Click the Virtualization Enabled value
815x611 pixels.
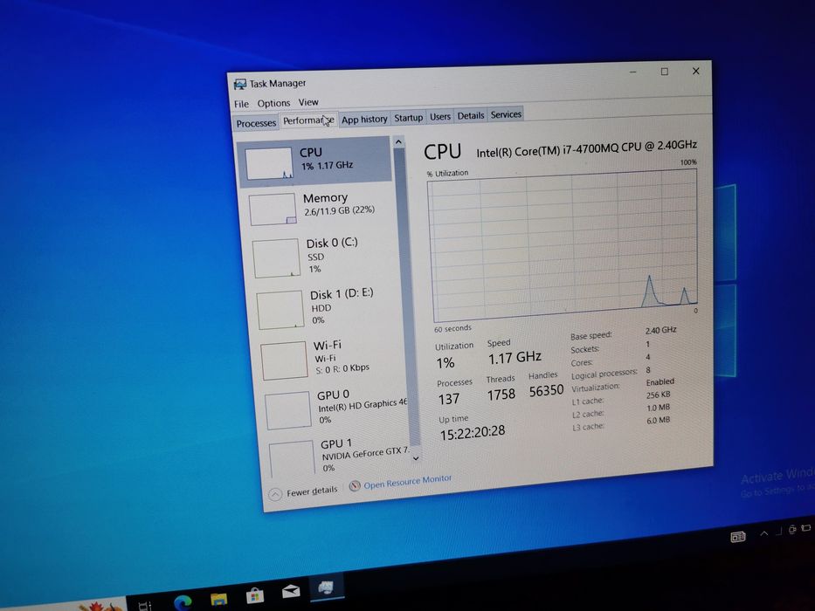click(x=660, y=382)
